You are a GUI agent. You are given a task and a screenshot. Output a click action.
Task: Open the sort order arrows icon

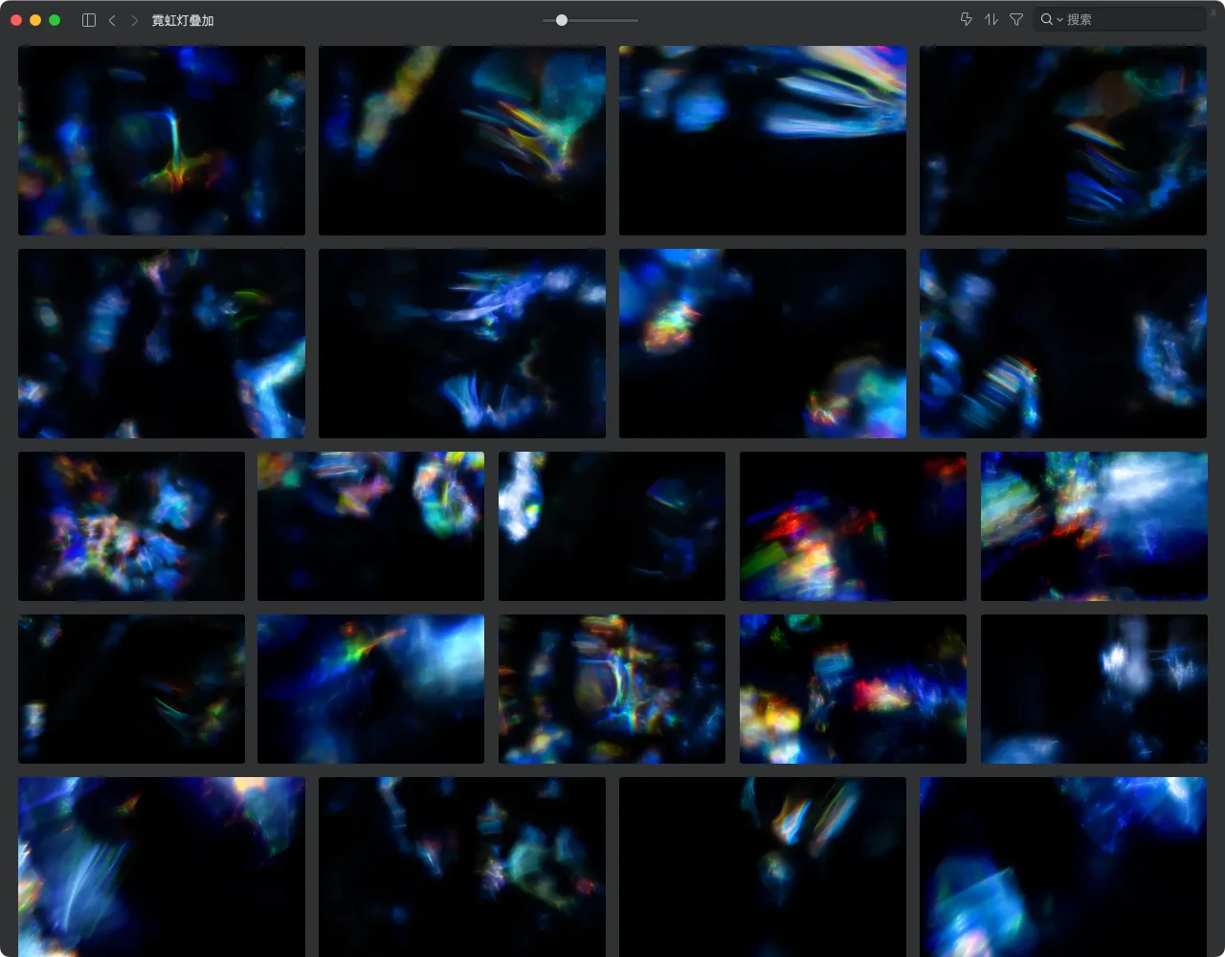(991, 19)
